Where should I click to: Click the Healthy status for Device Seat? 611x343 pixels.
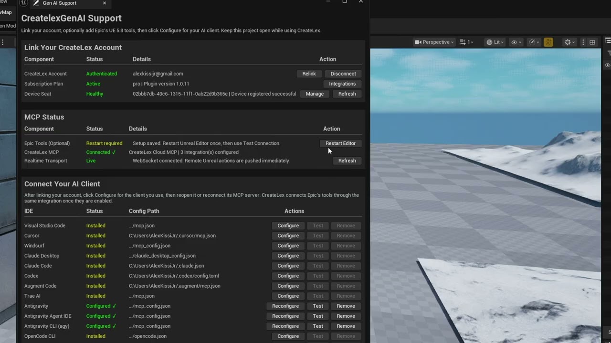point(95,94)
